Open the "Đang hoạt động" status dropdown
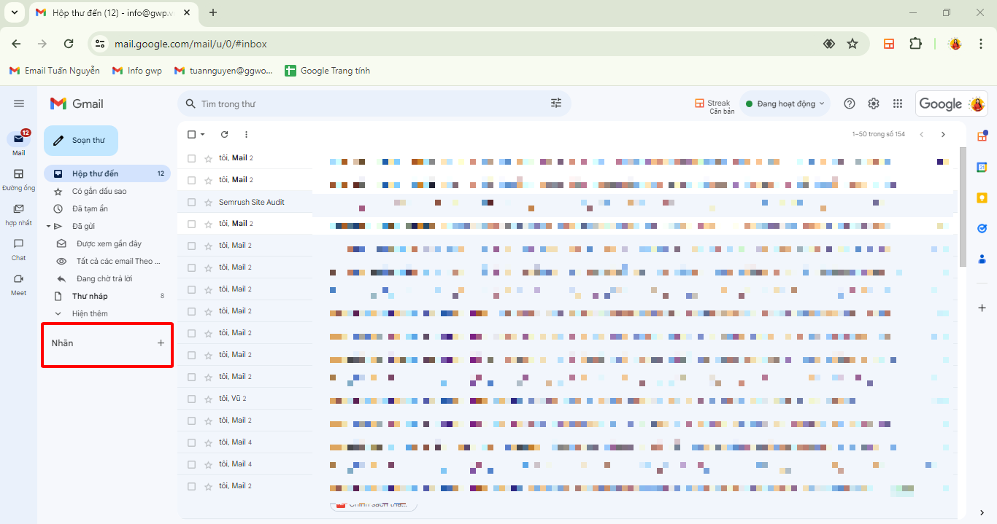Screen dimensions: 997x524 785,103
